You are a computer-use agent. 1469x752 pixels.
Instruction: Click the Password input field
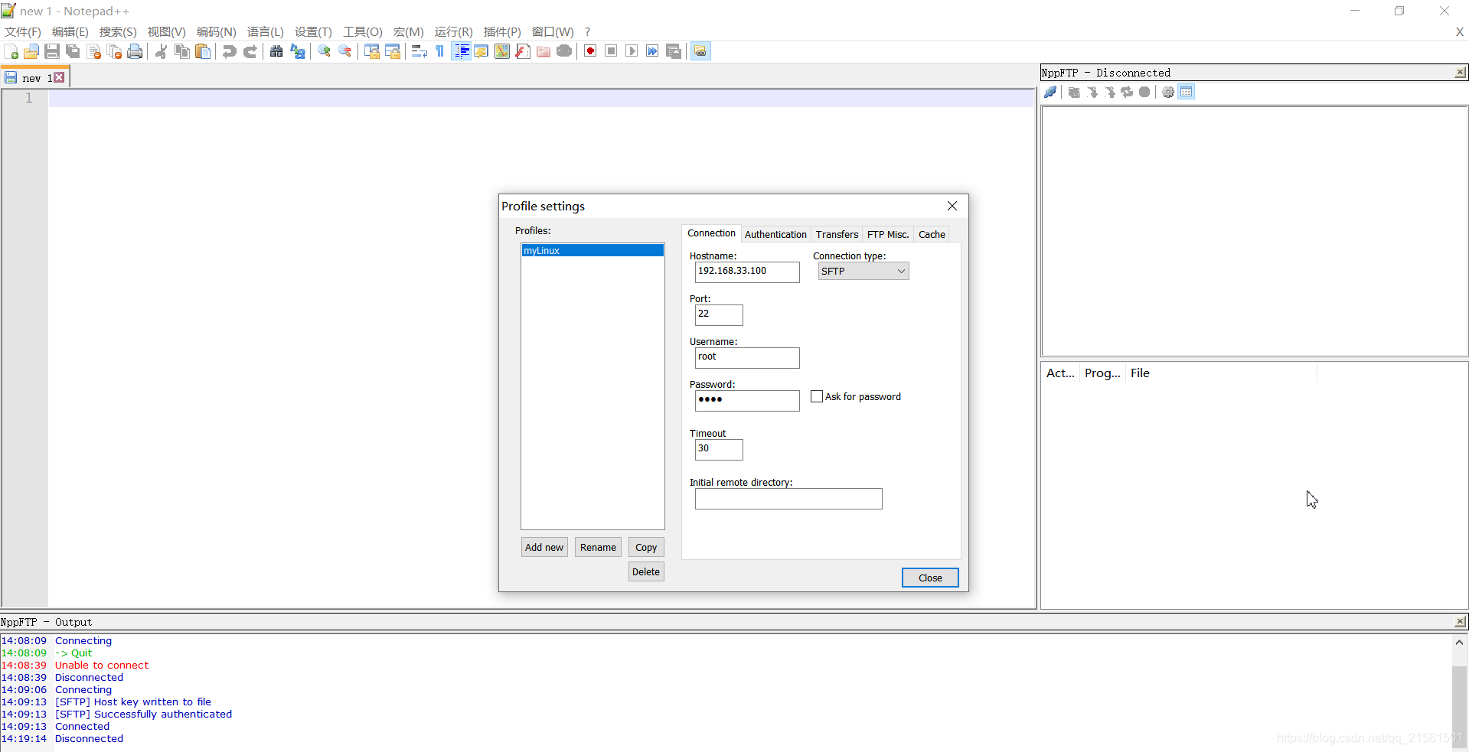click(747, 400)
